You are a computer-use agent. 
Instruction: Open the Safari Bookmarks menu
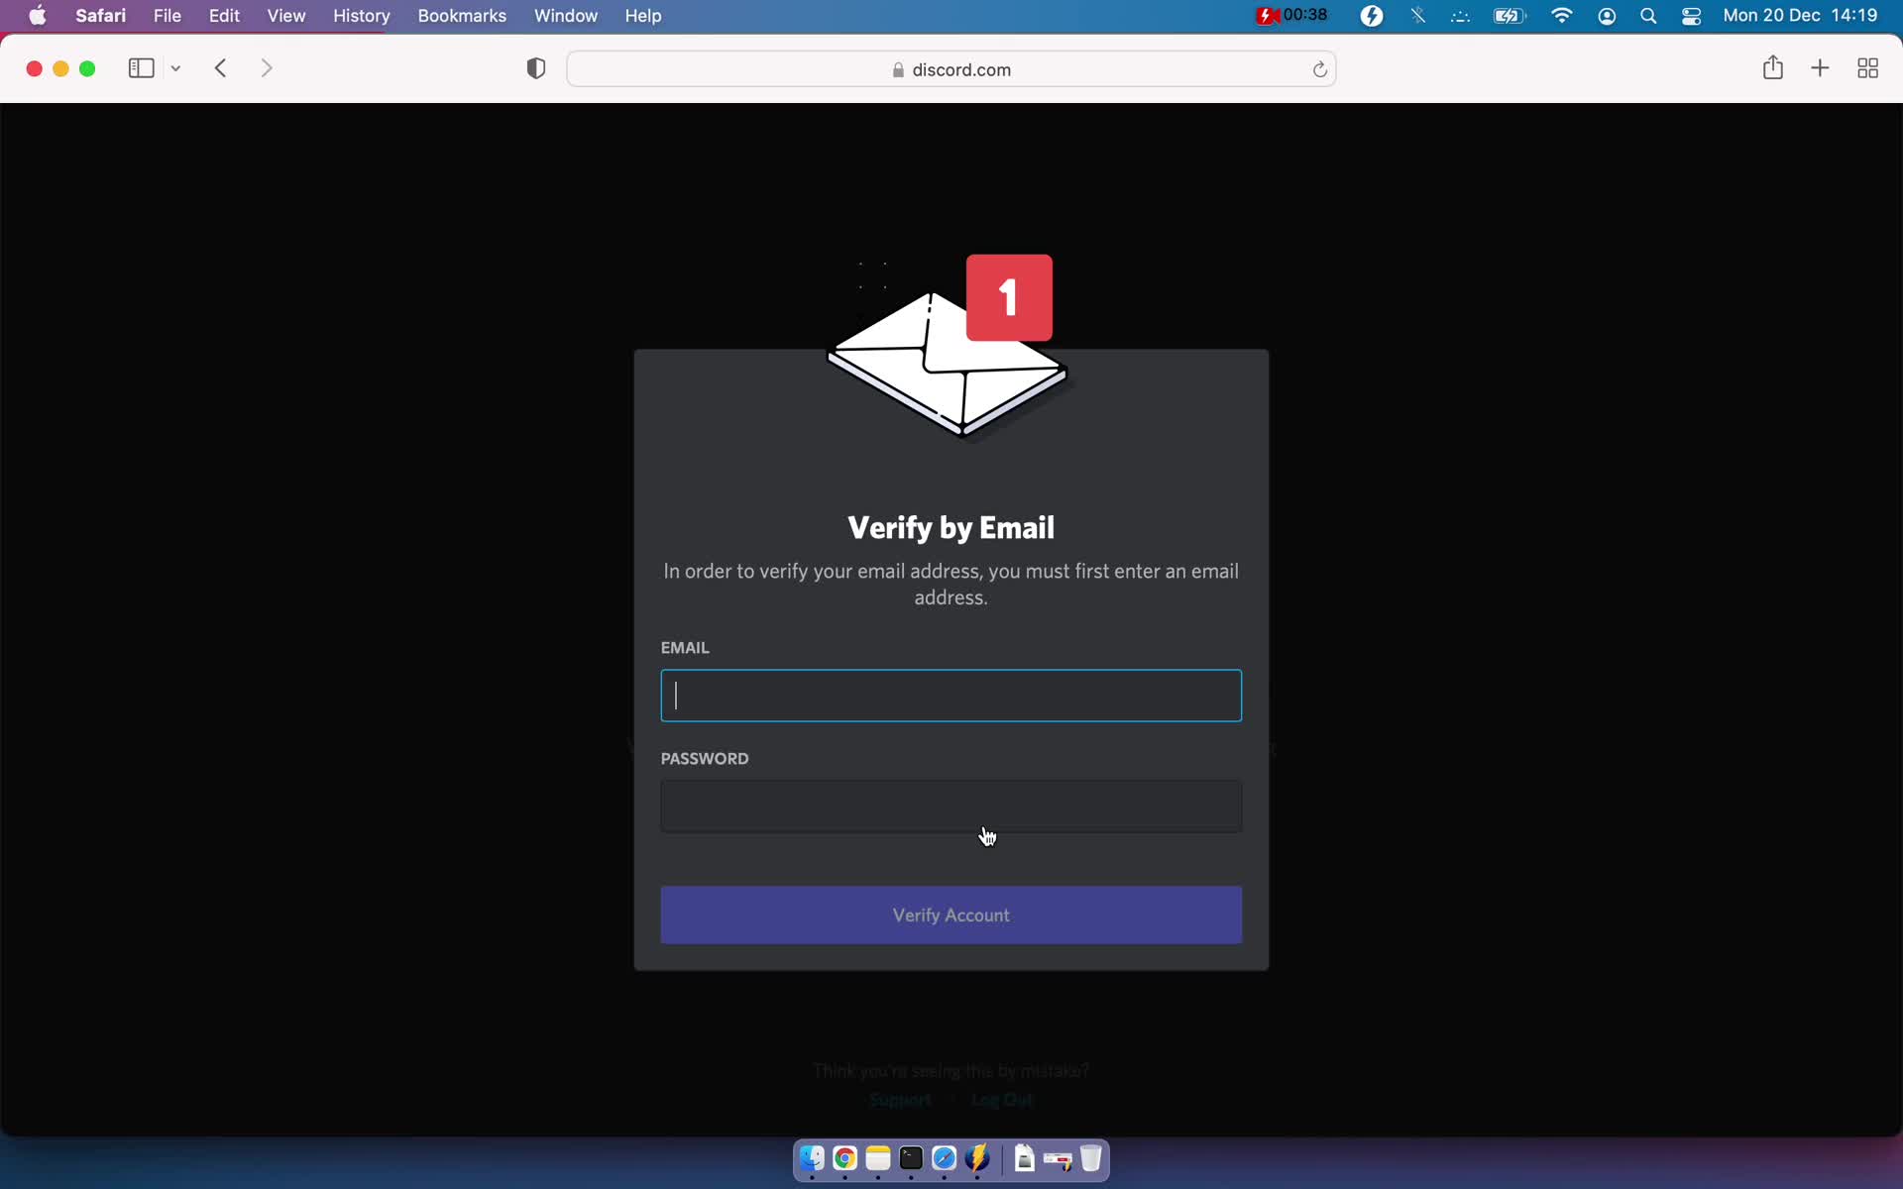(462, 15)
